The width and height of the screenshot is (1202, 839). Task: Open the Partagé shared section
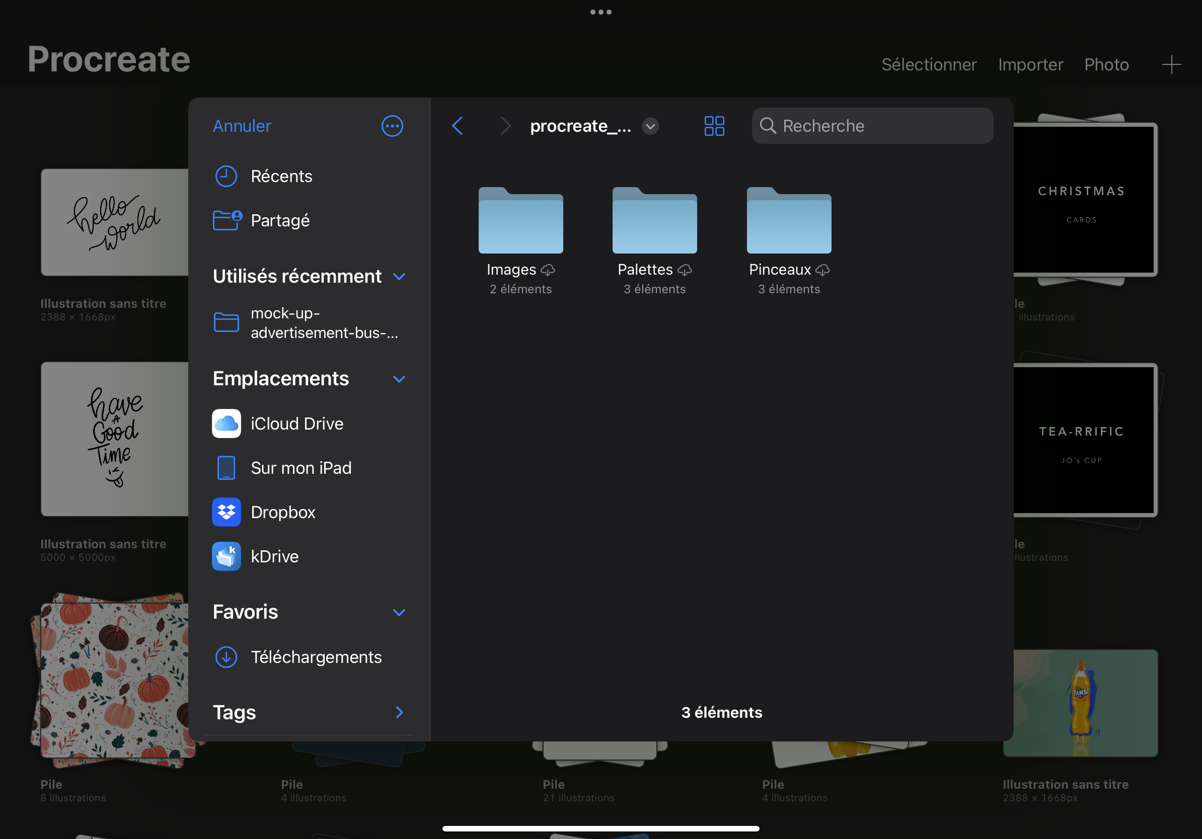(279, 220)
